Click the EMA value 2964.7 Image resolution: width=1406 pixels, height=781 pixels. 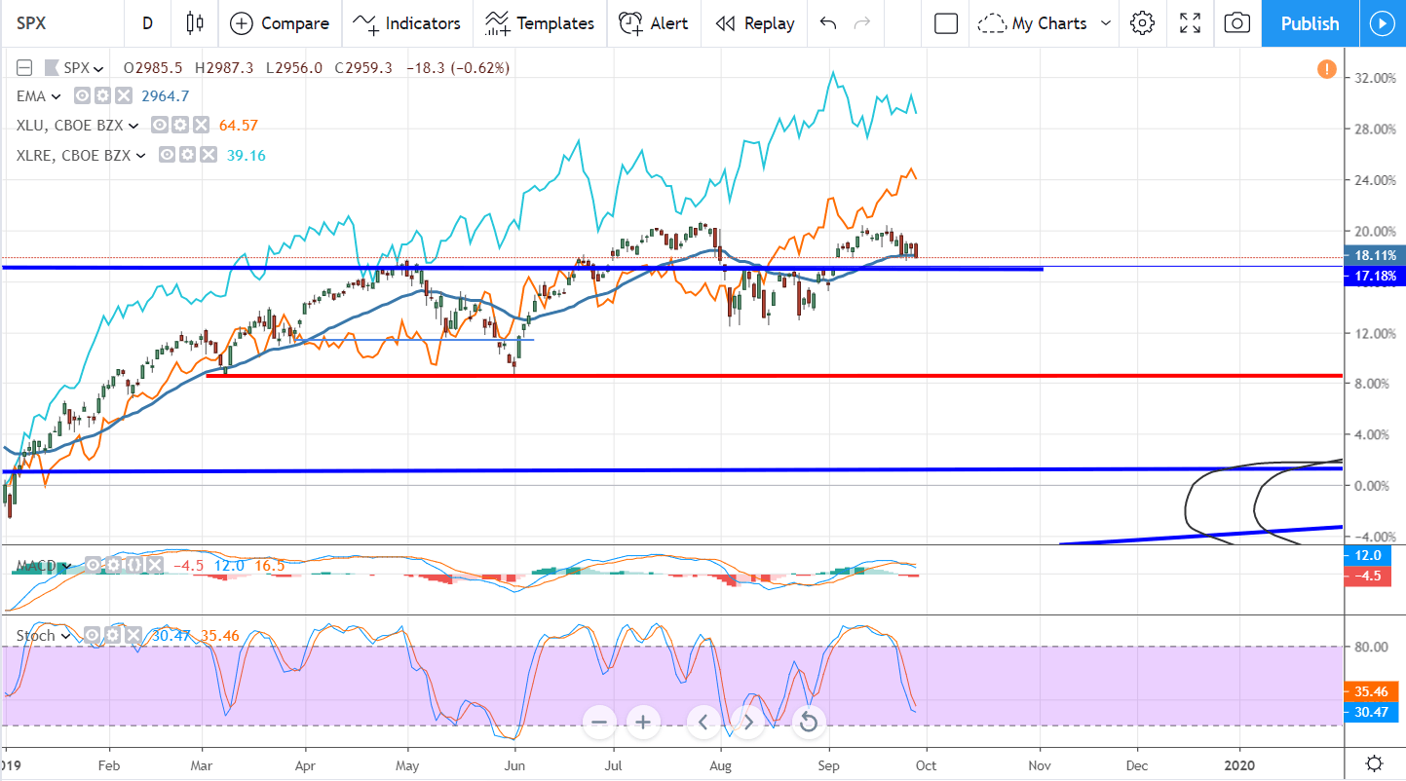click(x=165, y=96)
